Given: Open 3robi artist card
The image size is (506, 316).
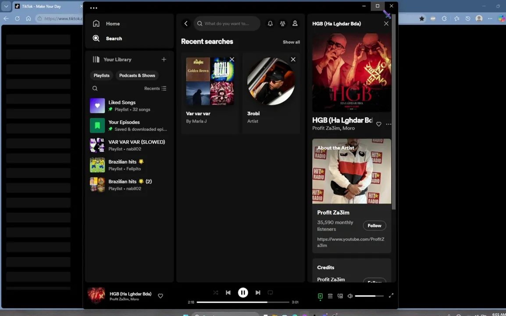Looking at the screenshot, I should [x=271, y=93].
